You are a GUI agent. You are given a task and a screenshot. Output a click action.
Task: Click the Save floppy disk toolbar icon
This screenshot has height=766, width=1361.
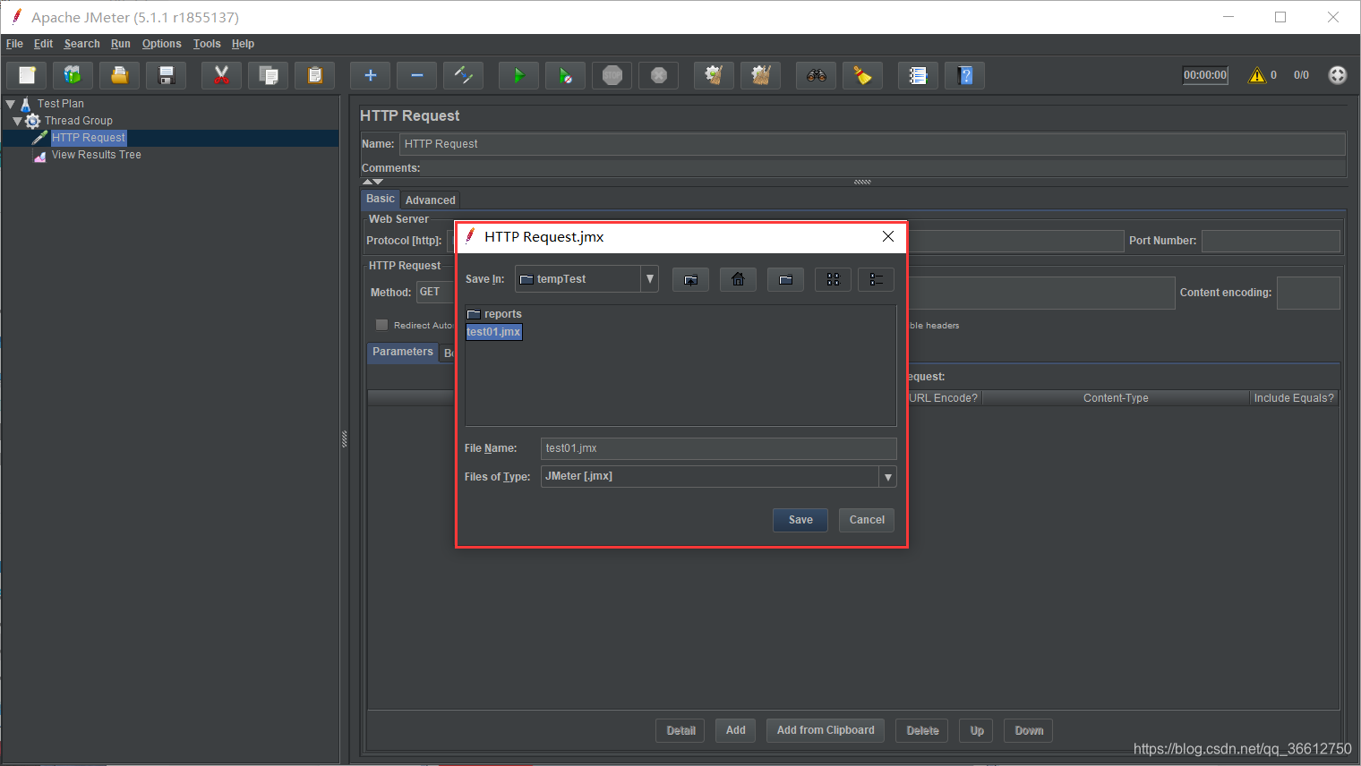pyautogui.click(x=167, y=76)
